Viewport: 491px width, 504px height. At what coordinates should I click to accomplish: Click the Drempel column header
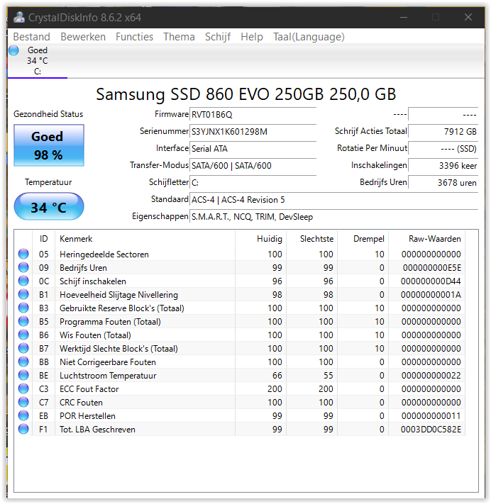coord(363,239)
